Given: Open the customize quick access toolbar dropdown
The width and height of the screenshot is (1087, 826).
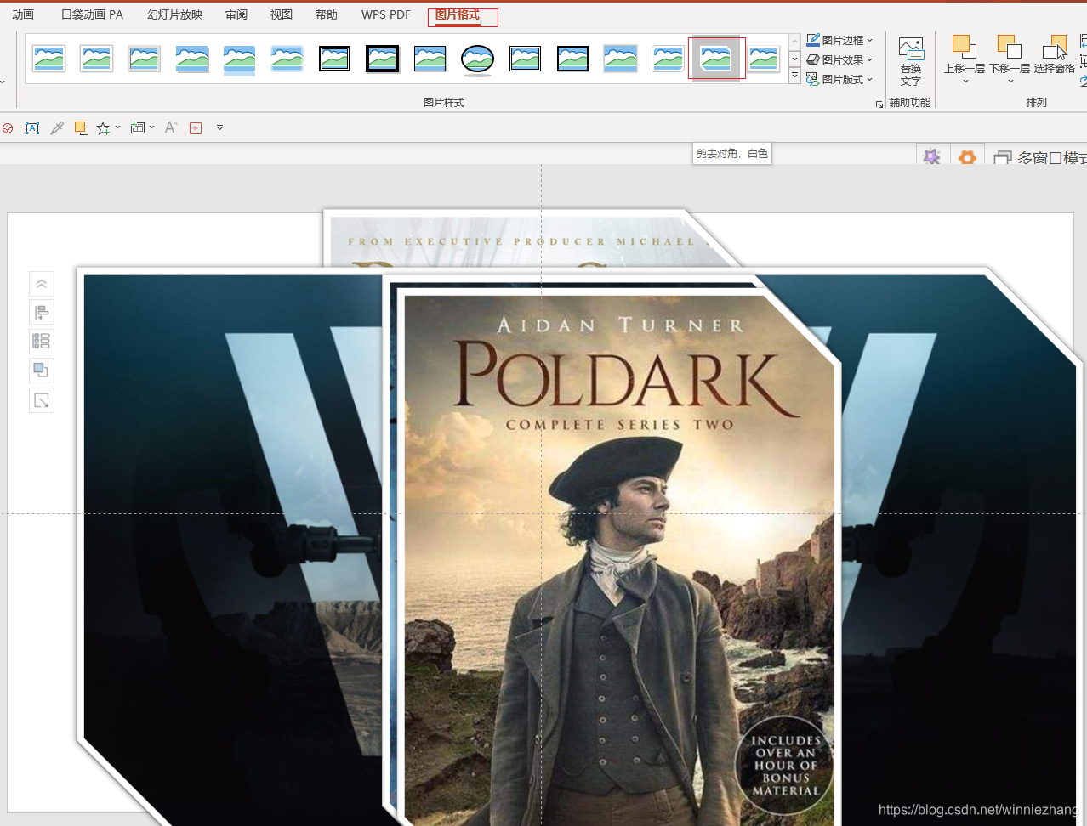Looking at the screenshot, I should click(219, 128).
